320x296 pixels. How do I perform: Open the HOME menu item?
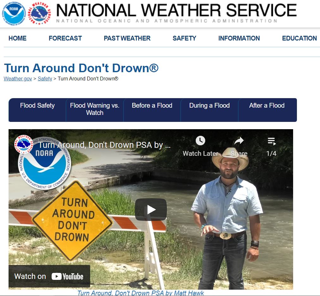pyautogui.click(x=17, y=38)
